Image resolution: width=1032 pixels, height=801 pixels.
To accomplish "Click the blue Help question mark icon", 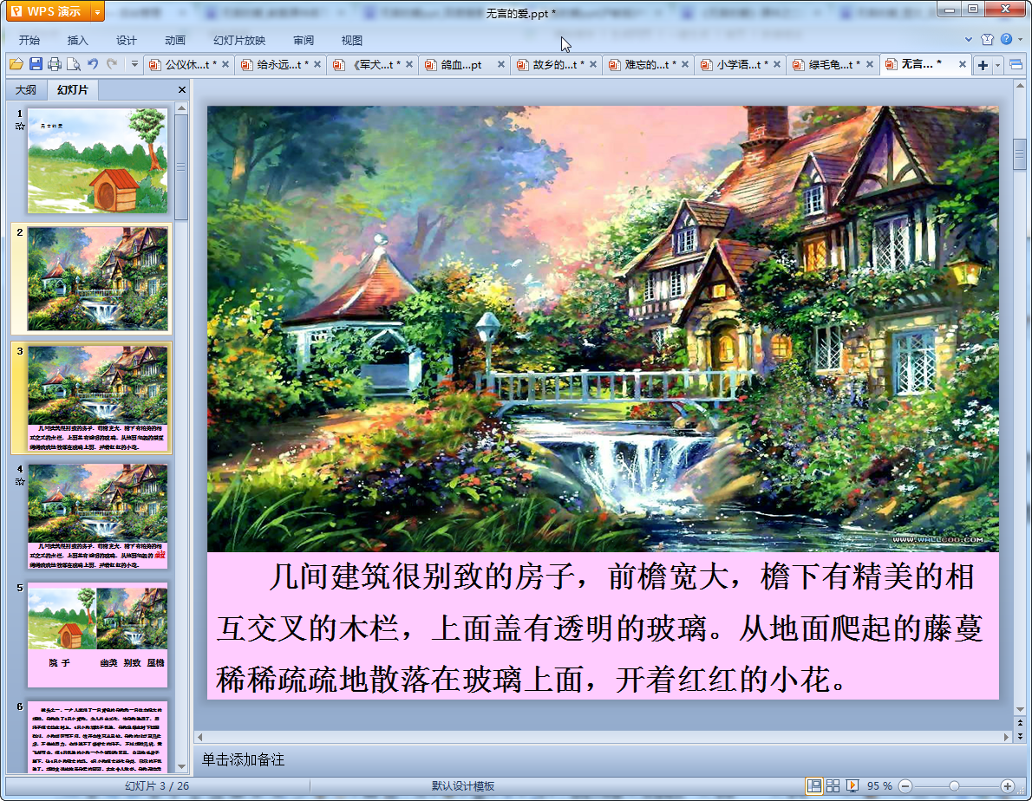I will (x=1006, y=40).
